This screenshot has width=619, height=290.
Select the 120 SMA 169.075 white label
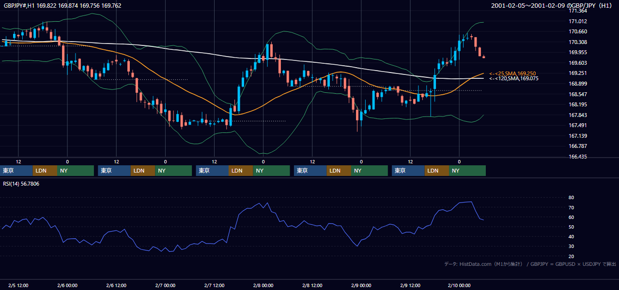(513, 78)
